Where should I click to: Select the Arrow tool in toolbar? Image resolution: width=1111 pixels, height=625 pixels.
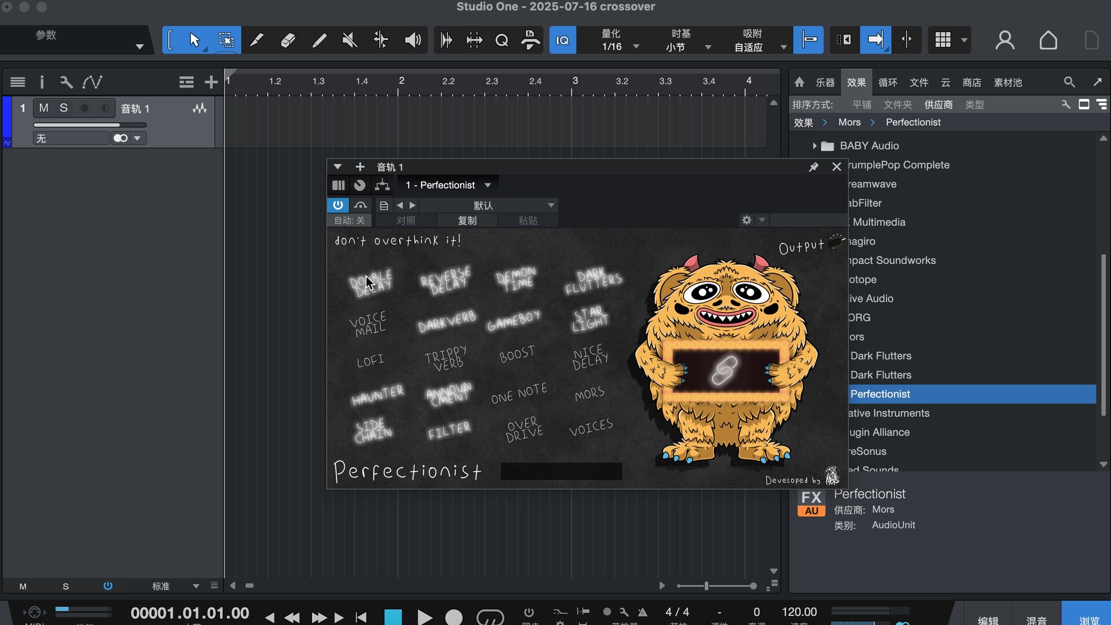point(194,40)
